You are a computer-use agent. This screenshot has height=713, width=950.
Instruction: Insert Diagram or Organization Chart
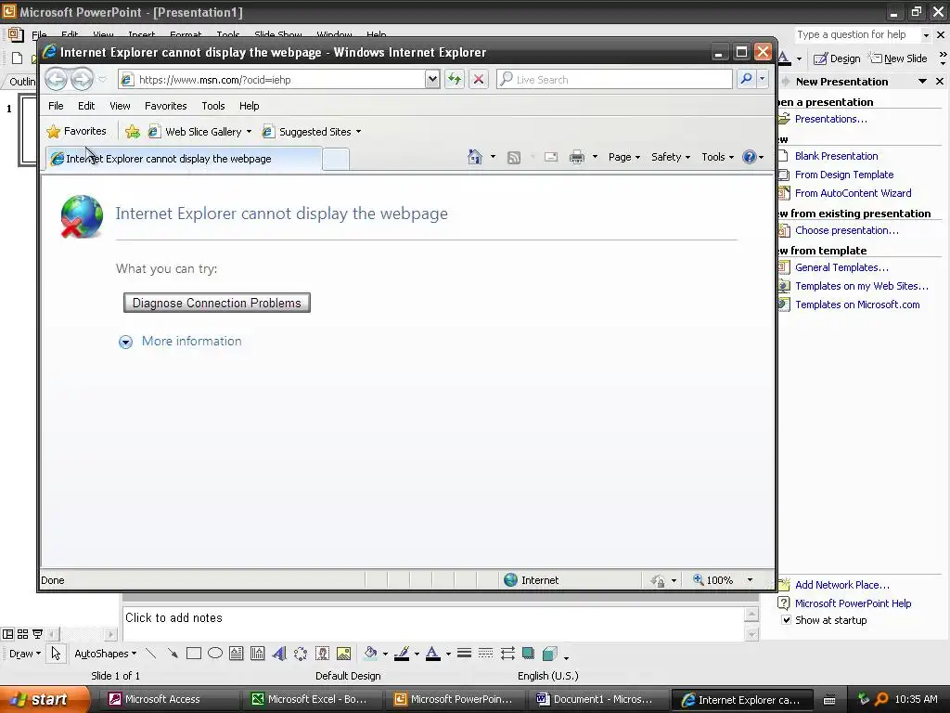point(301,654)
